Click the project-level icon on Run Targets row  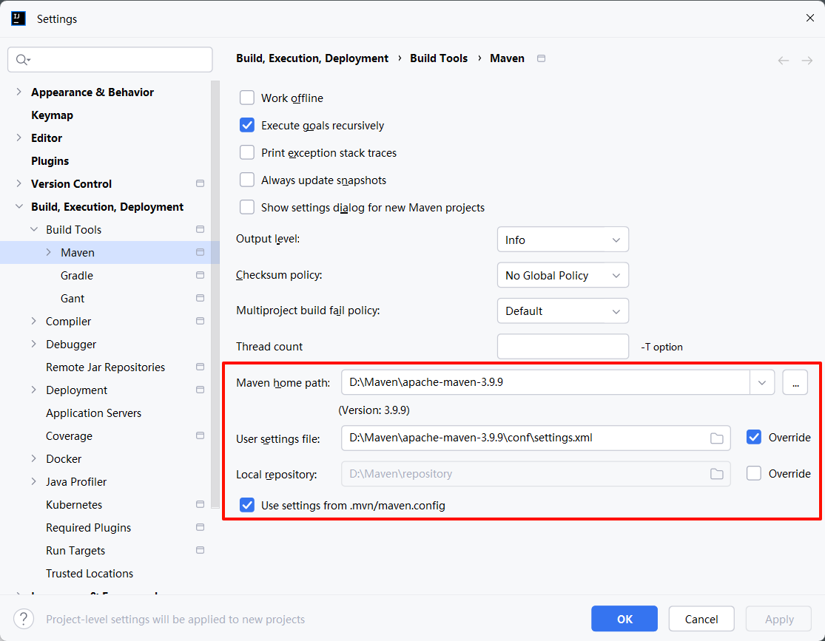pos(200,550)
